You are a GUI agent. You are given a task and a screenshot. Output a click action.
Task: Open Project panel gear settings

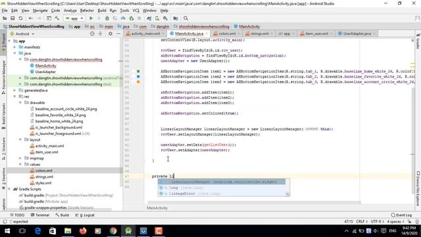coord(111,34)
